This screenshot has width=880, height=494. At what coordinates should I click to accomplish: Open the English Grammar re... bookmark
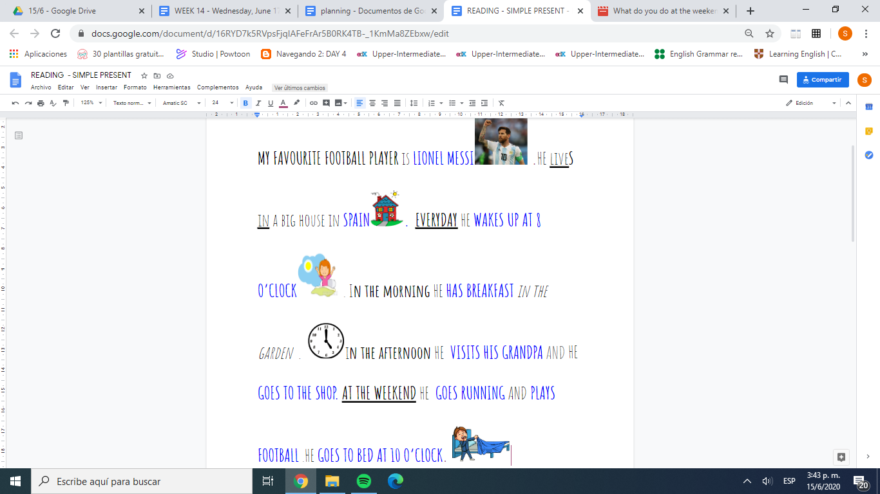(x=699, y=54)
